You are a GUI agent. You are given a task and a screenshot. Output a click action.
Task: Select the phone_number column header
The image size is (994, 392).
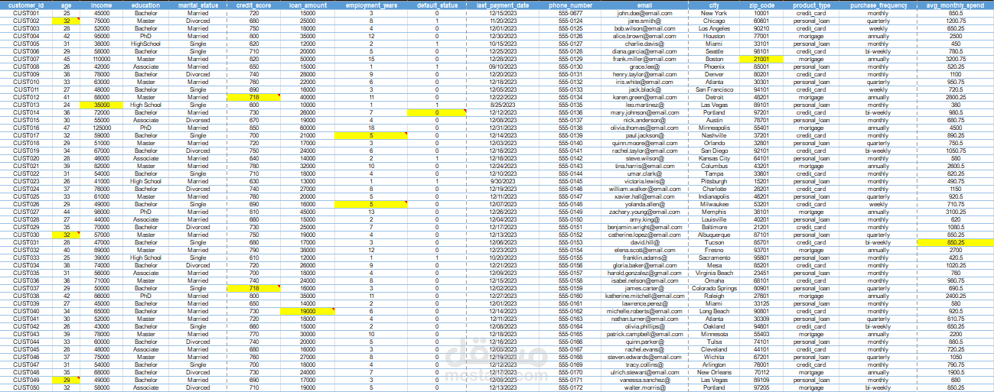(x=570, y=5)
